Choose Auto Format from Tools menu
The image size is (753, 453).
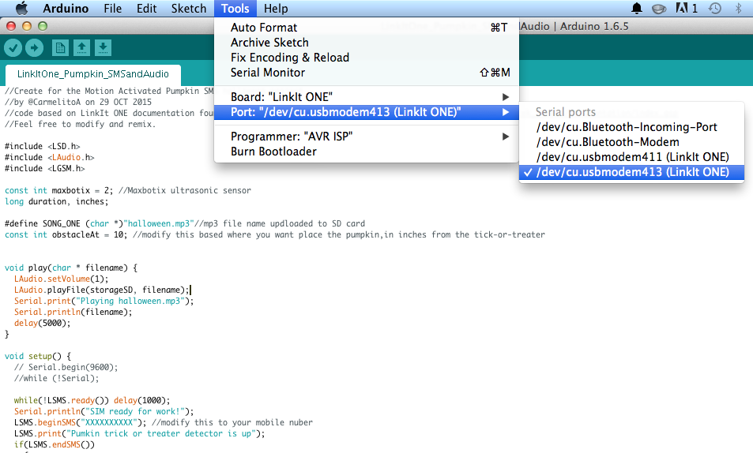[x=367, y=28]
